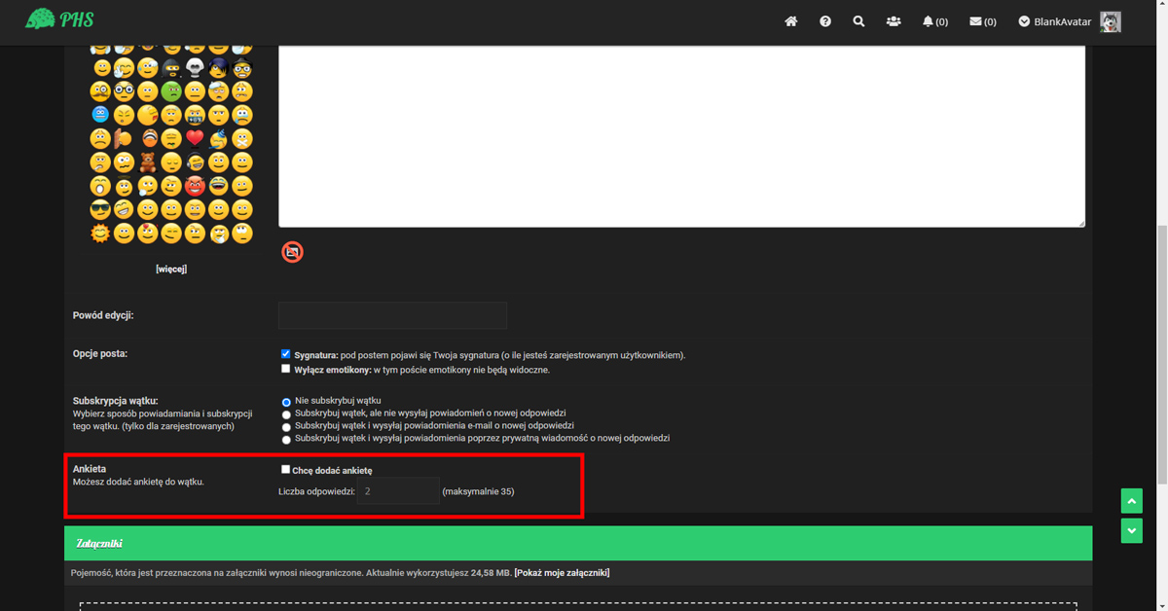Screen dimensions: 1168x611
Task: Uncheck the Sygnatura checkbox
Action: (x=286, y=354)
